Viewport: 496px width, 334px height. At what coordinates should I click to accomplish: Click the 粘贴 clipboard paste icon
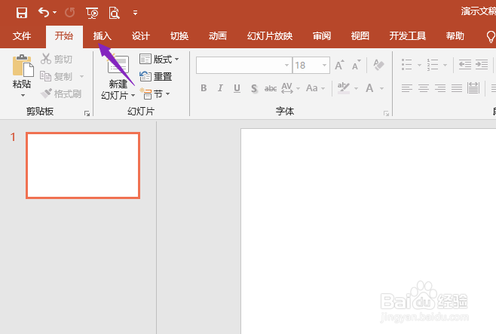[x=23, y=66]
